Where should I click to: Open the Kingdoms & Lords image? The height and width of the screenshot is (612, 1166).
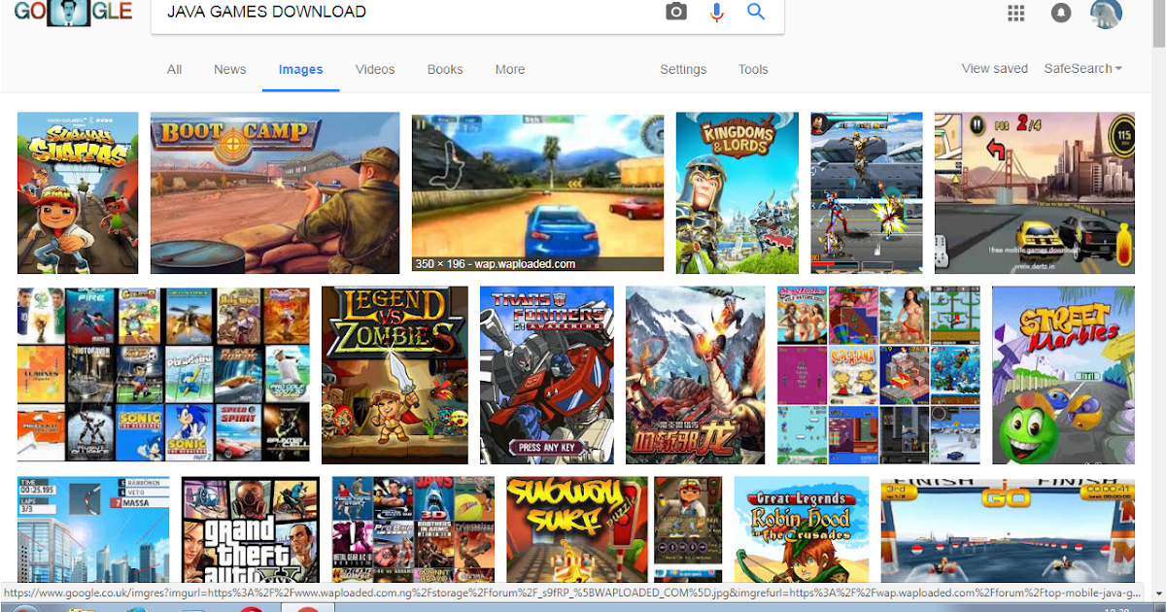(x=737, y=193)
